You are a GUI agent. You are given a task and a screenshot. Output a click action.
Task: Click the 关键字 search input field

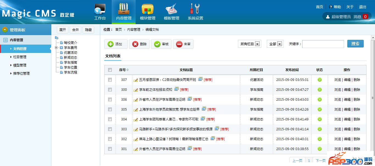pos(323,44)
